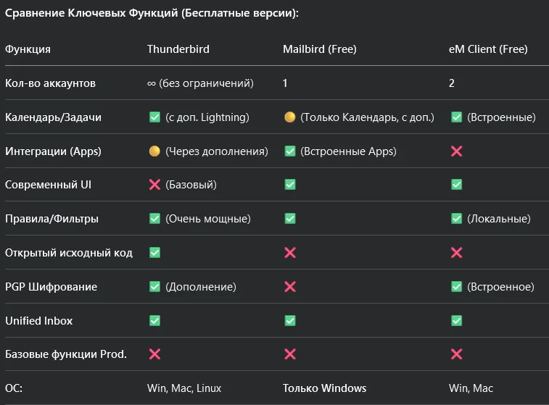Screen dimensions: 549x405
Task: Click the 'Календарь/Задачи' row label
Action: 53,117
